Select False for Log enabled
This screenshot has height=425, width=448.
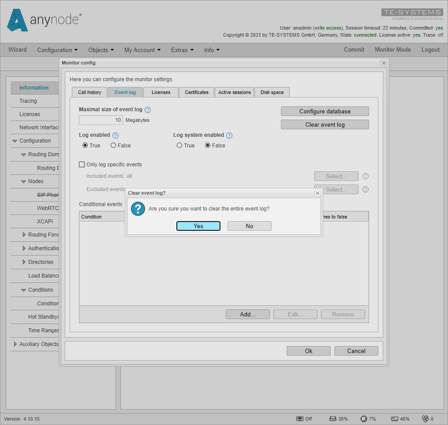coord(113,145)
